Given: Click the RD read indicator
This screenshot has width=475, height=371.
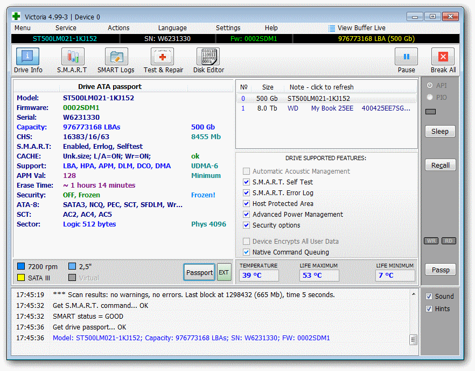Looking at the screenshot, I should click(449, 241).
